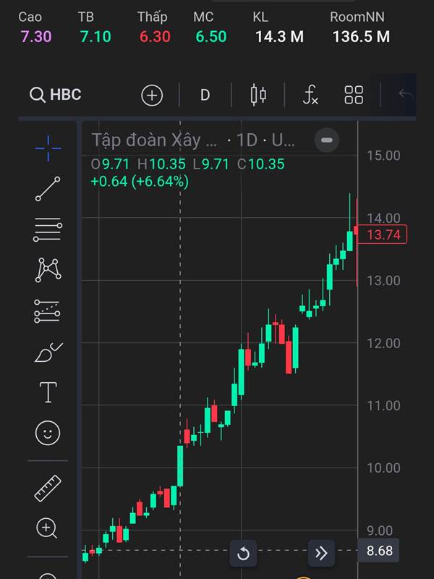Click the RoomNN value 136.5 M

361,37
